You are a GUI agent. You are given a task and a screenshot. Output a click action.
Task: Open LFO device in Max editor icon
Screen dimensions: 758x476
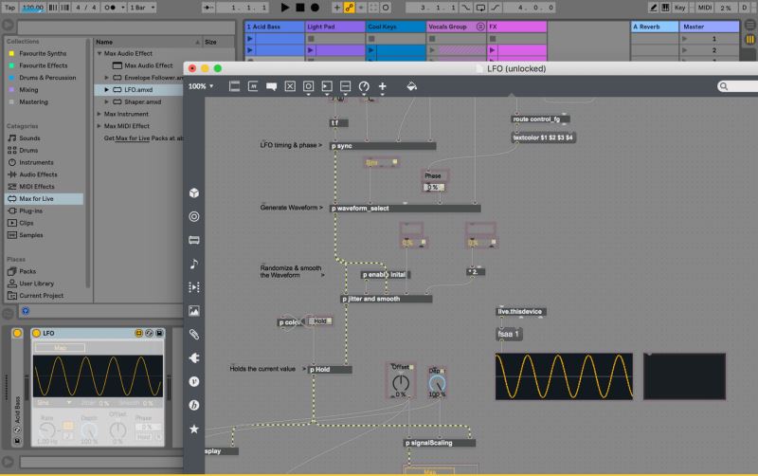[x=139, y=333]
